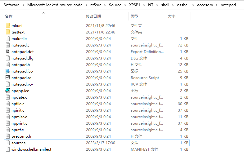Screen dimensions: 244x155
Task: Select the file name windowsshell.manifest
Action: (x=31, y=149)
